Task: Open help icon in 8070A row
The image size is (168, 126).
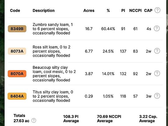Action: pyautogui.click(x=157, y=73)
